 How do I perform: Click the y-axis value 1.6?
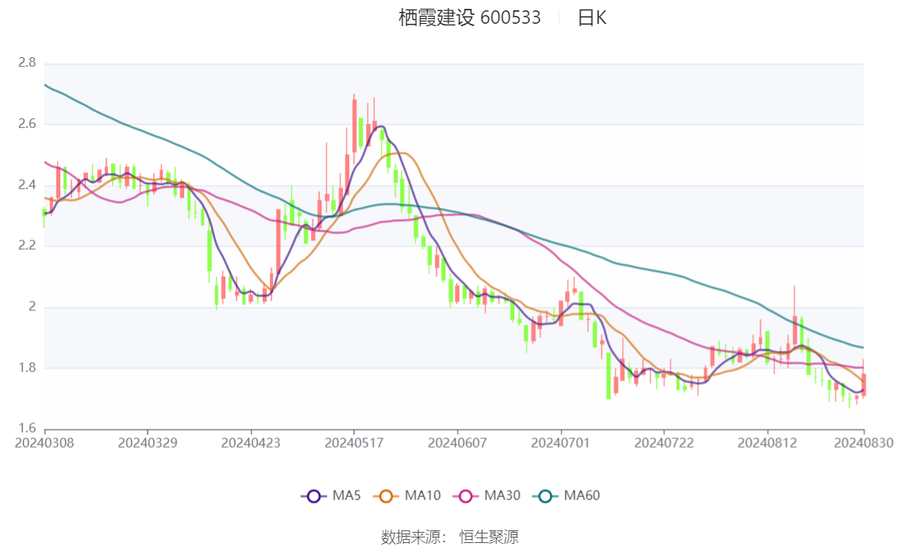[27, 428]
